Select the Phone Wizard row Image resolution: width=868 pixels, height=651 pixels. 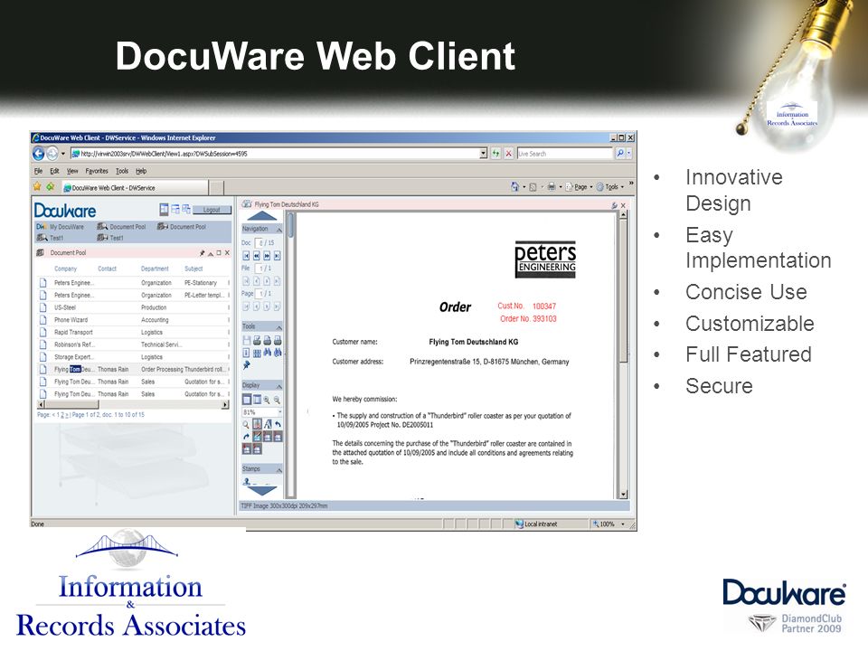point(134,320)
